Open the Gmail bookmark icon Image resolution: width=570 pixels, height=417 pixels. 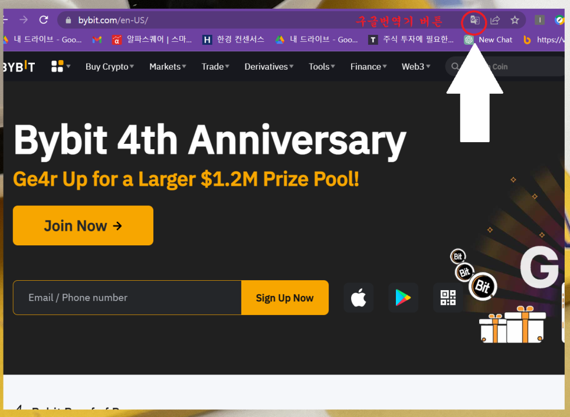pyautogui.click(x=97, y=40)
